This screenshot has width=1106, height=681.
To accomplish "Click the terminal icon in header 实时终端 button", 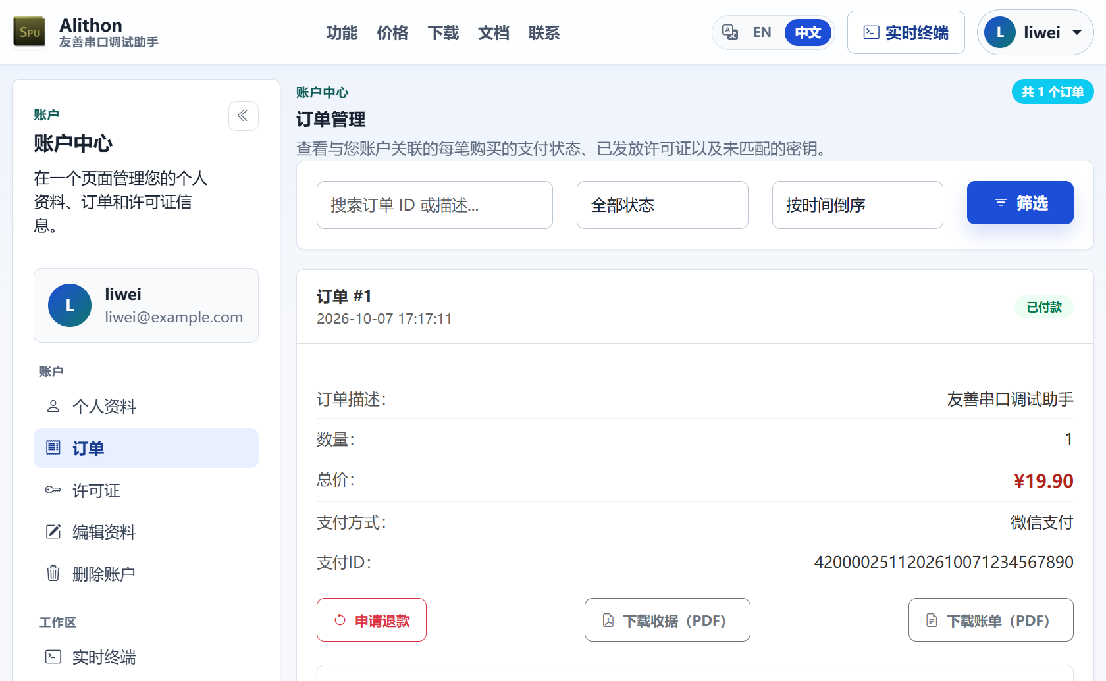I will coord(871,32).
